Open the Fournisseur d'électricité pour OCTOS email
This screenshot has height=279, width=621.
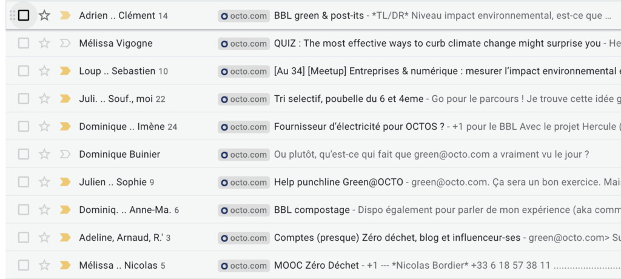(359, 127)
